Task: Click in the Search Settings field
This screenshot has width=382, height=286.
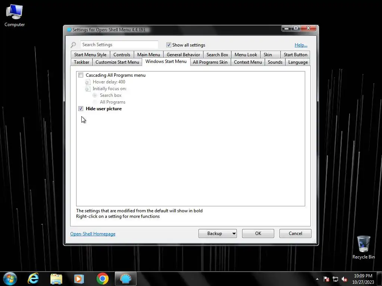Action: (119, 45)
